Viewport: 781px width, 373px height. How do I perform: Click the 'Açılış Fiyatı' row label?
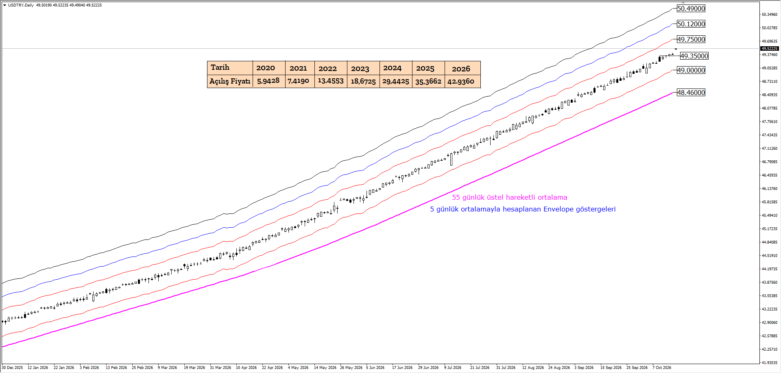230,81
